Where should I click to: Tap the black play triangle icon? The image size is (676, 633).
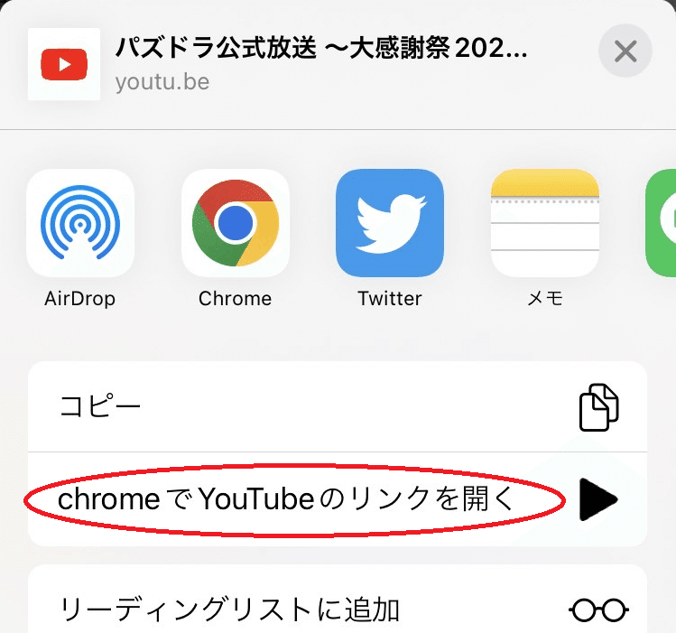598,499
